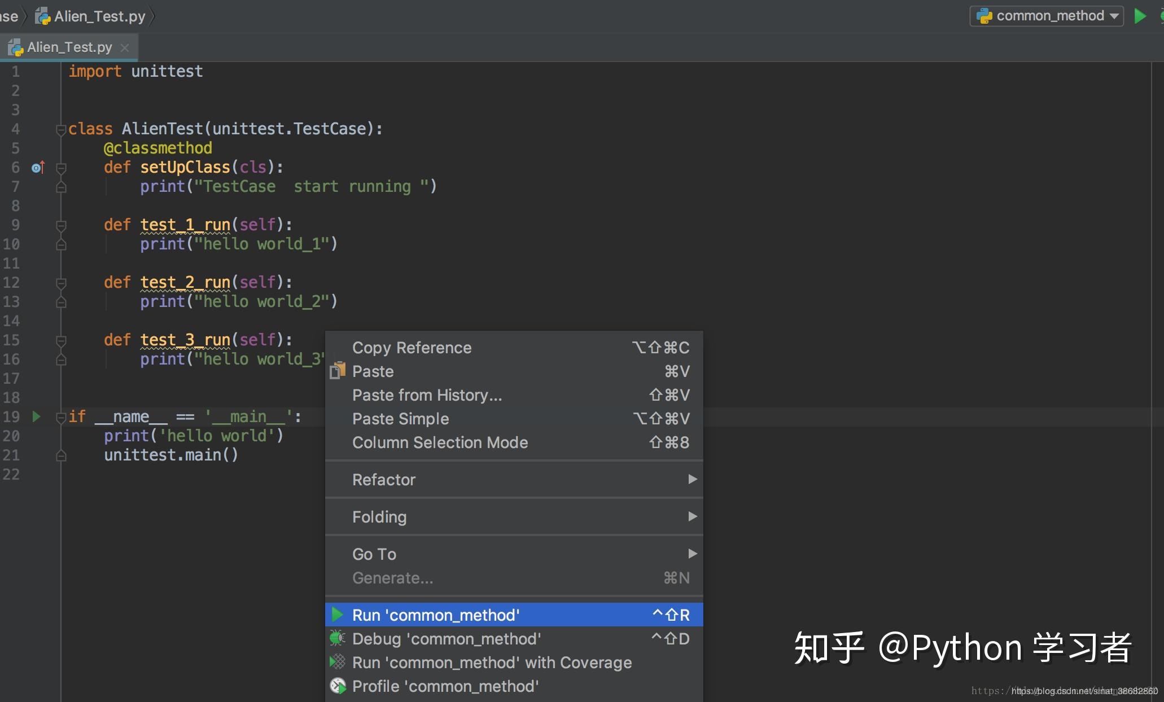Select Copy Reference from the context menu

pyautogui.click(x=412, y=347)
